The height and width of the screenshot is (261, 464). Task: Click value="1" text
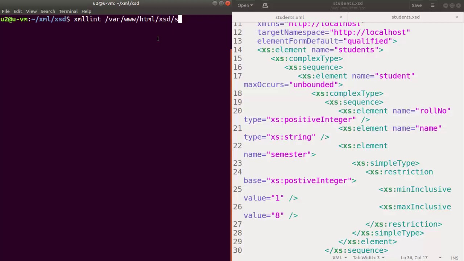[264, 198]
